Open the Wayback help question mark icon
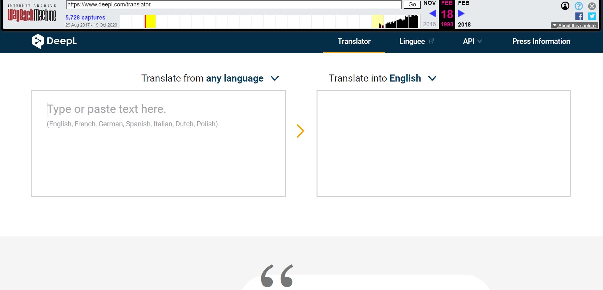The image size is (603, 290). 579,6
